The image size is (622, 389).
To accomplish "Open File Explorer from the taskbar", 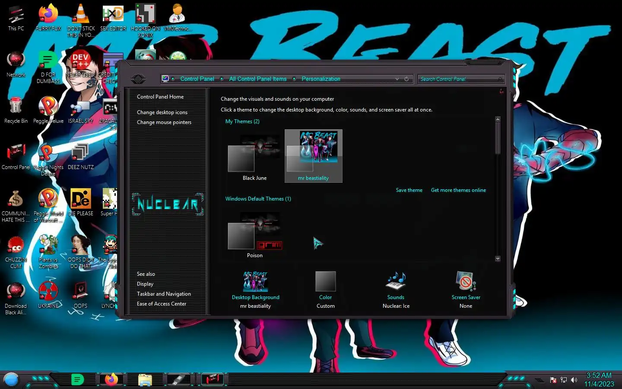I will [145, 379].
